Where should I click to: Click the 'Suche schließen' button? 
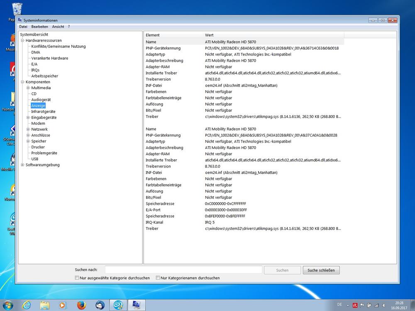tap(321, 270)
